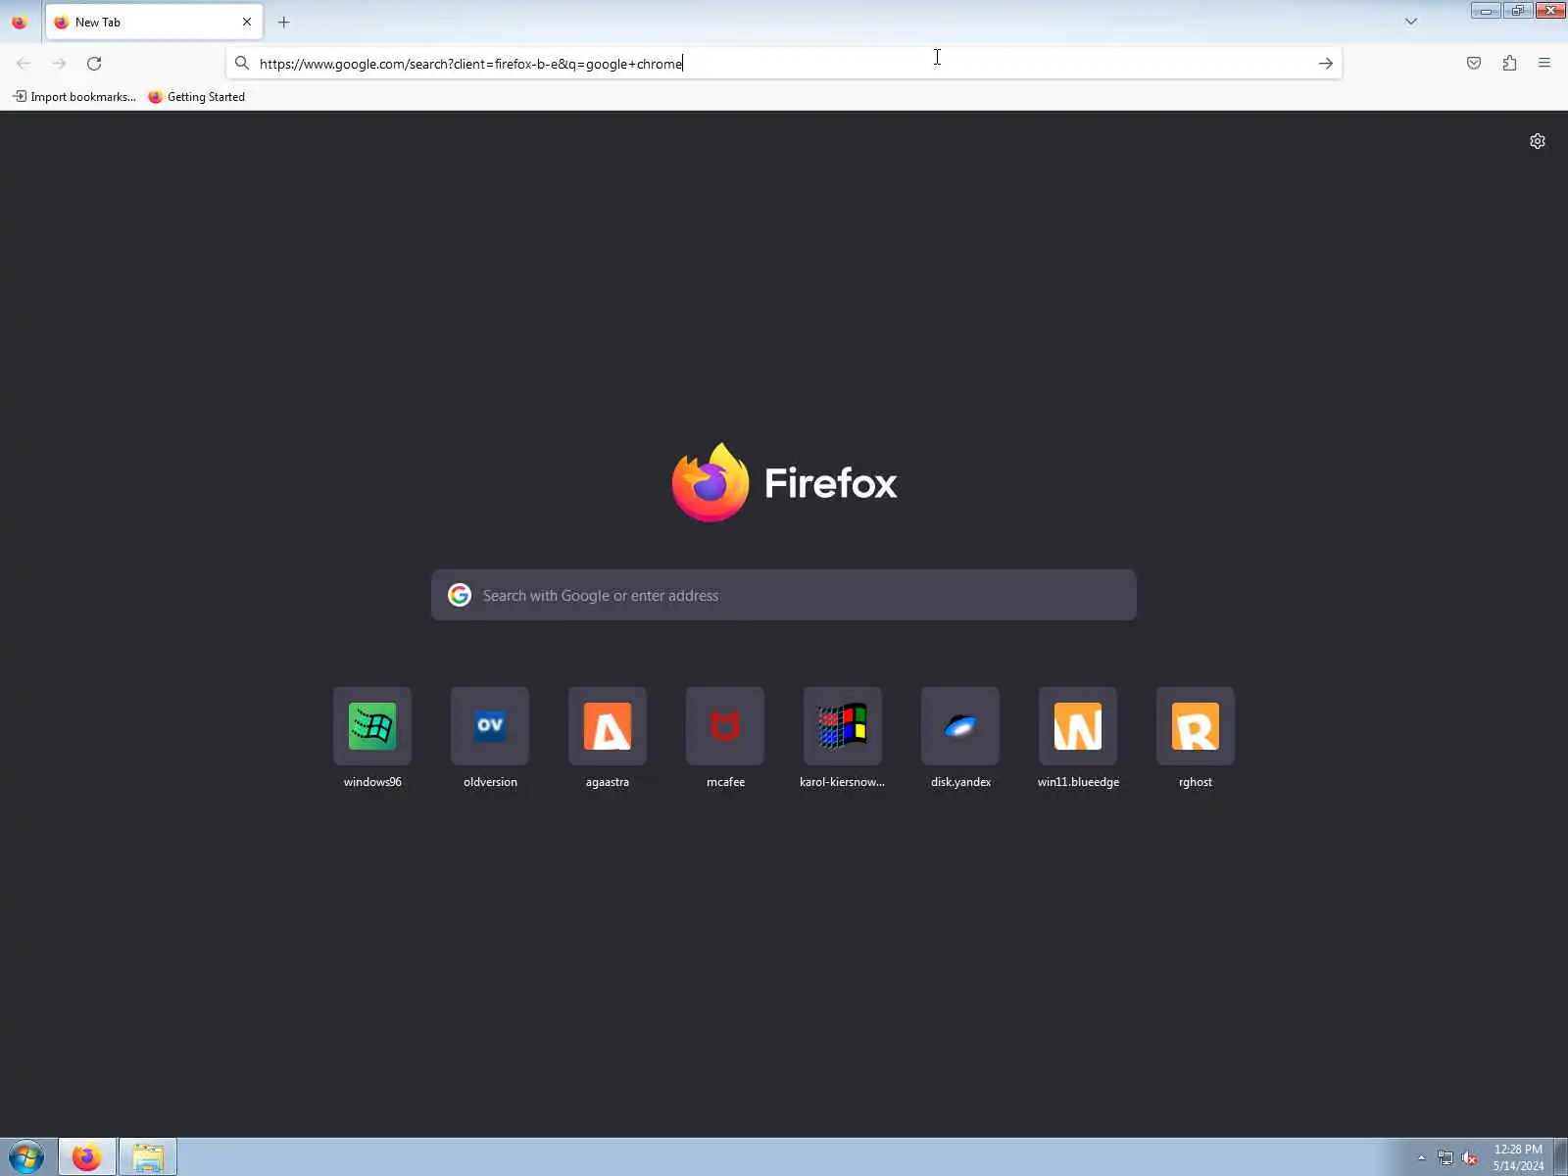Expand the list all tabs chevron
Viewport: 1568px width, 1176px height.
coord(1411,22)
